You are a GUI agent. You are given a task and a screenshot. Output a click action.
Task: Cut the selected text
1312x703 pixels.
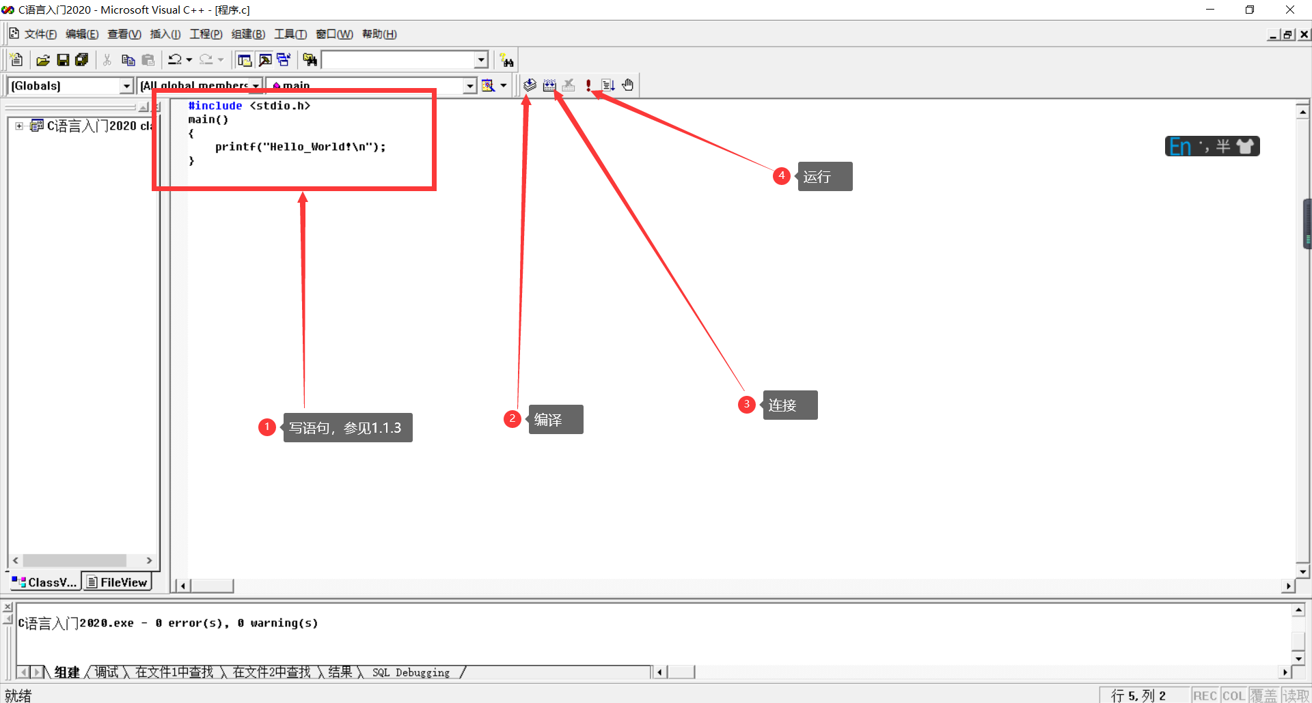pos(107,60)
